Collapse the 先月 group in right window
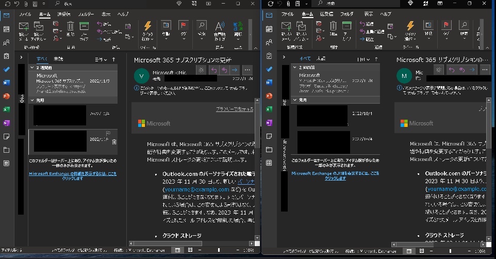The image size is (496, 259). [294, 100]
